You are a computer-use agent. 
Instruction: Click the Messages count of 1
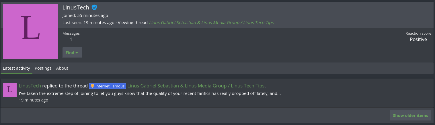tap(71, 40)
